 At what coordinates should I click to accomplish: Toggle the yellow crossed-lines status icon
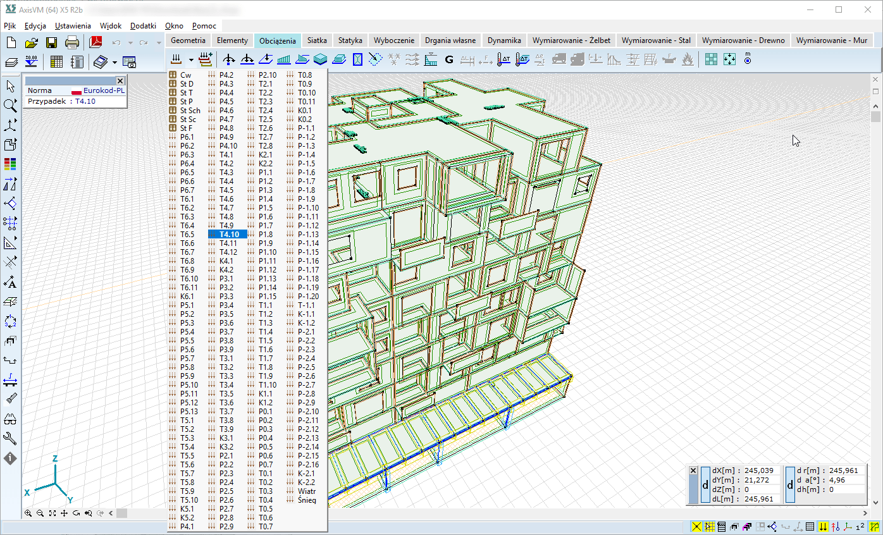coord(696,526)
